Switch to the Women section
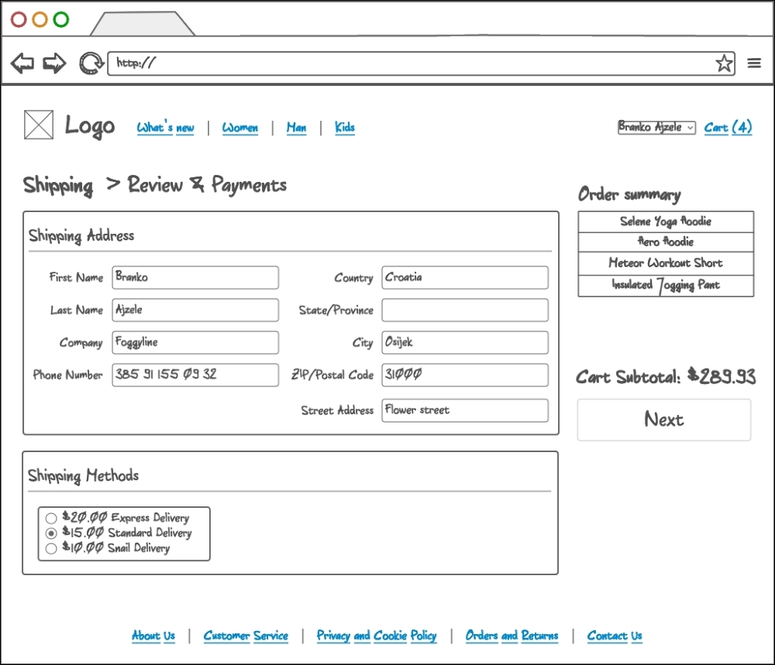This screenshot has height=665, width=775. click(x=240, y=128)
